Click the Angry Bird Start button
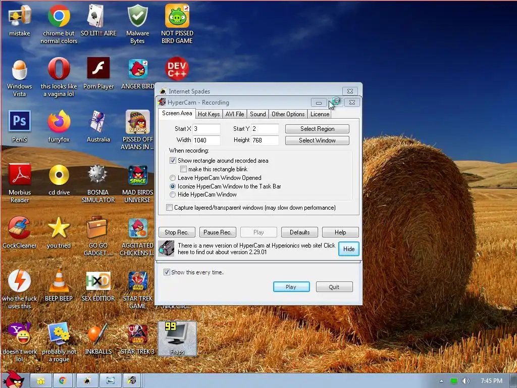The width and height of the screenshot is (517, 388). click(x=14, y=380)
